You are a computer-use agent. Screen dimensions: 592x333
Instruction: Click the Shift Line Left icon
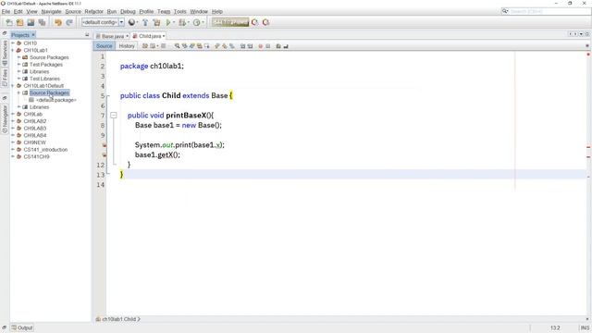[242, 46]
